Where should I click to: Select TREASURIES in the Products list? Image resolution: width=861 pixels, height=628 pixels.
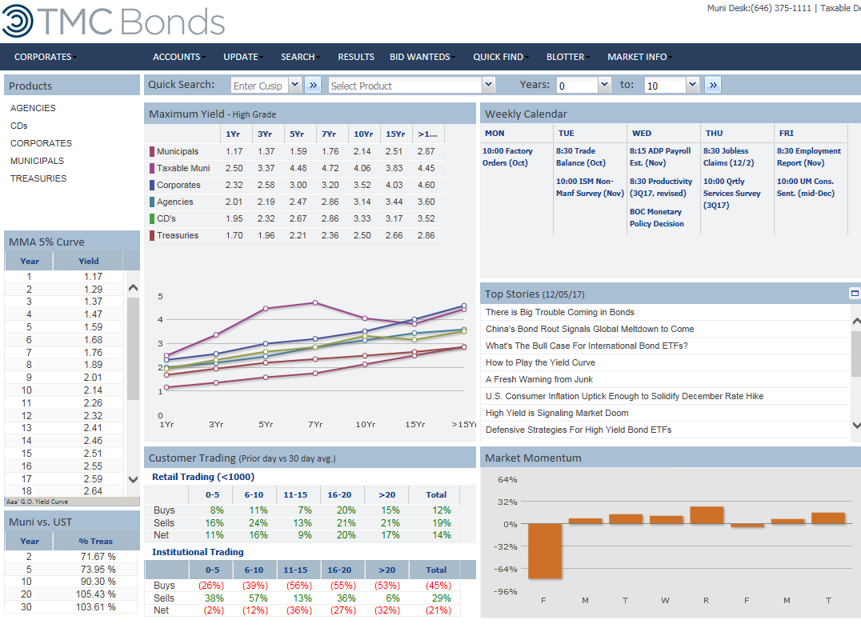coord(38,178)
